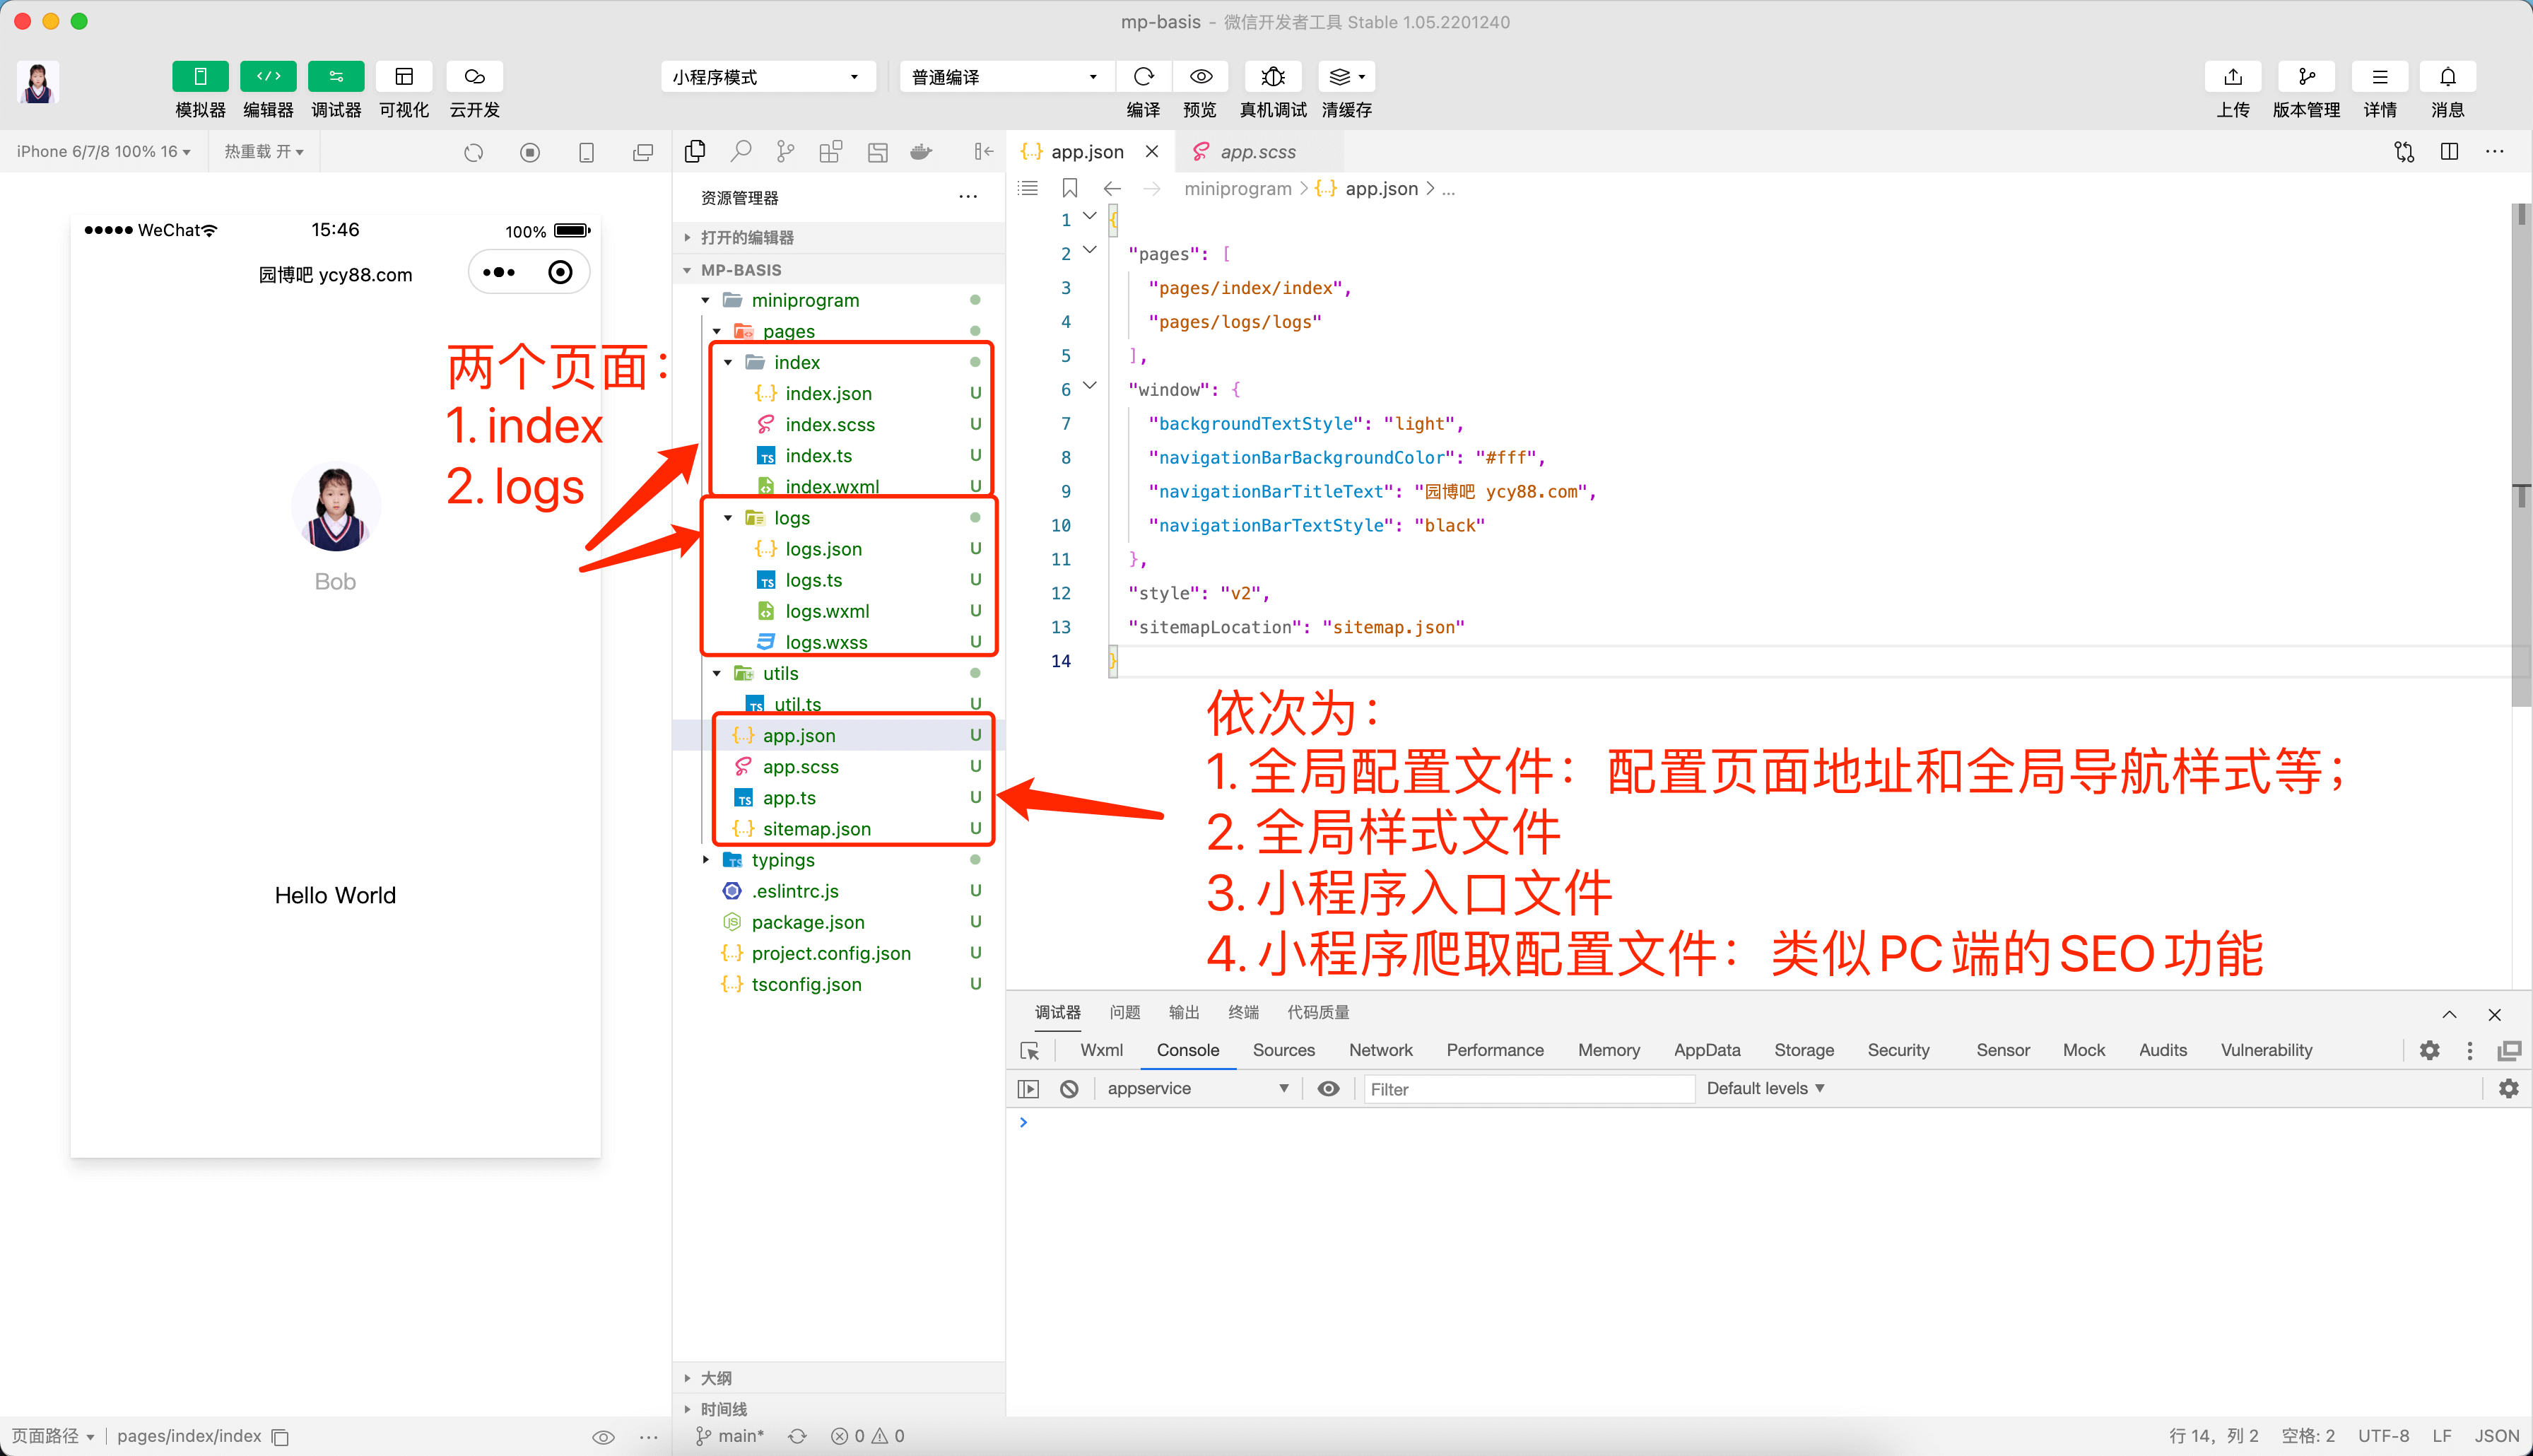Image resolution: width=2533 pixels, height=1456 pixels.
Task: Select app.ts in the file tree
Action: pos(839,798)
